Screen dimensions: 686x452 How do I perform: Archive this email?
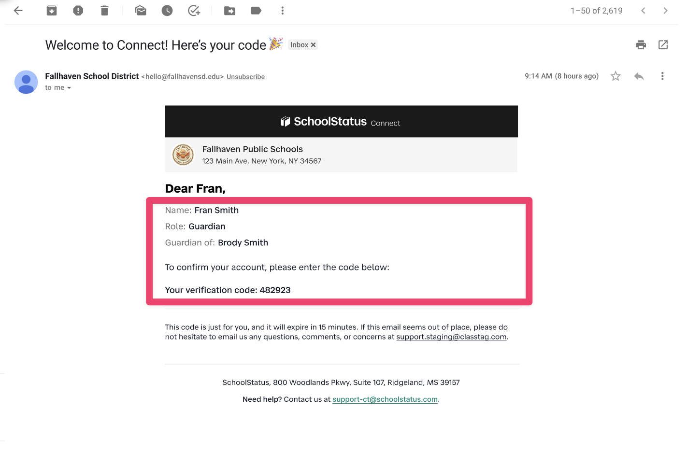pyautogui.click(x=52, y=11)
